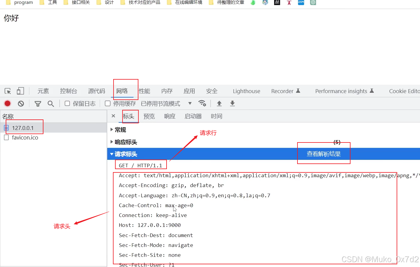Switch to the 控制台 panel tab
The height and width of the screenshot is (267, 420).
coord(68,91)
